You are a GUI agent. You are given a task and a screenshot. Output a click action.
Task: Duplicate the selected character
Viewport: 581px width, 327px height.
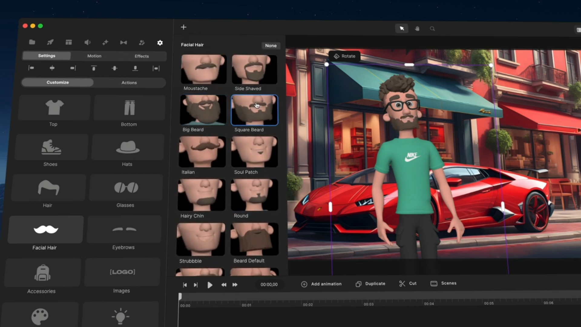(x=370, y=284)
